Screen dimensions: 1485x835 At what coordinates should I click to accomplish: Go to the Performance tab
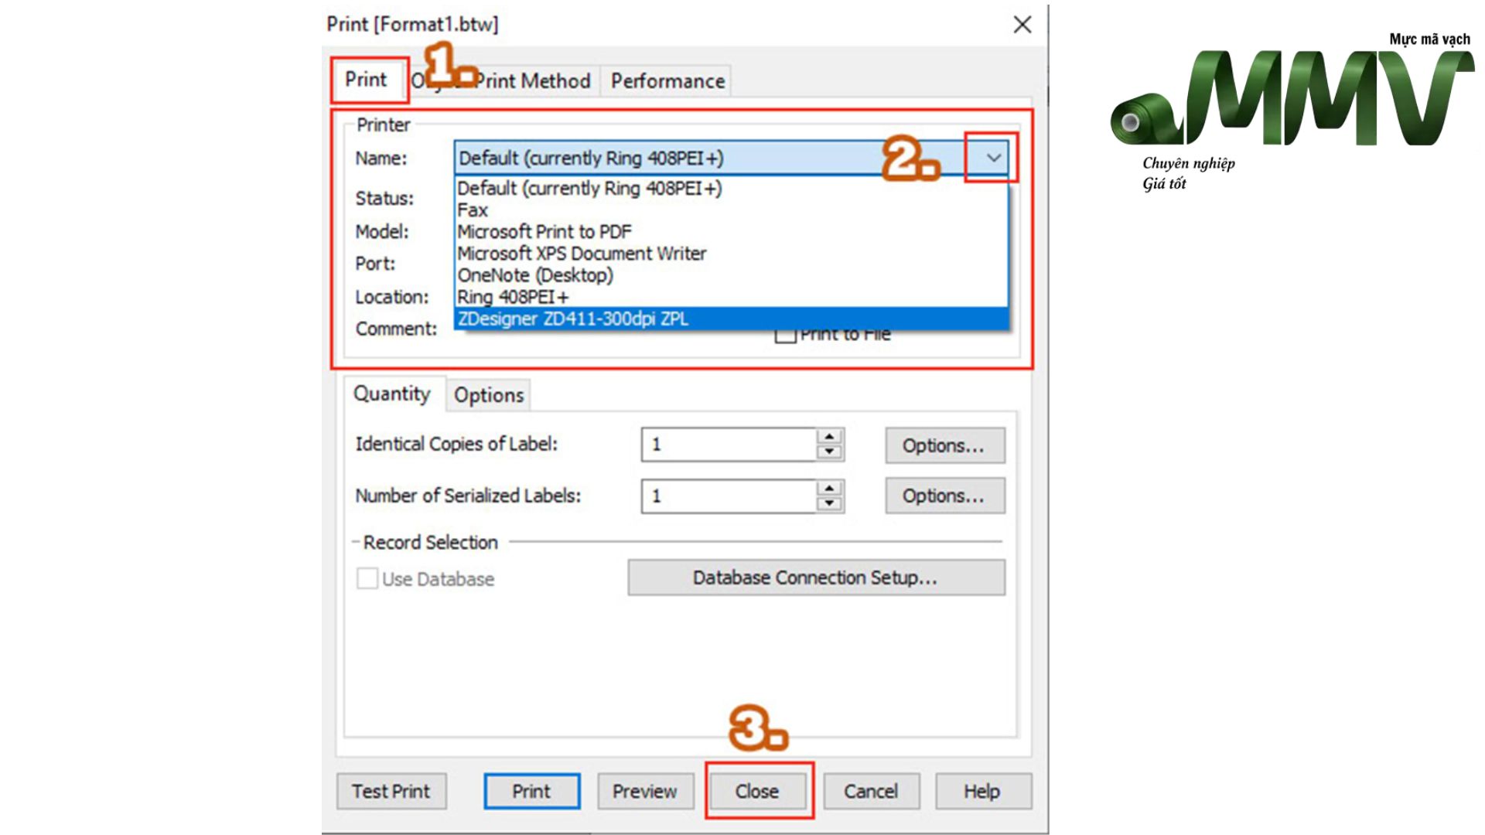(667, 80)
